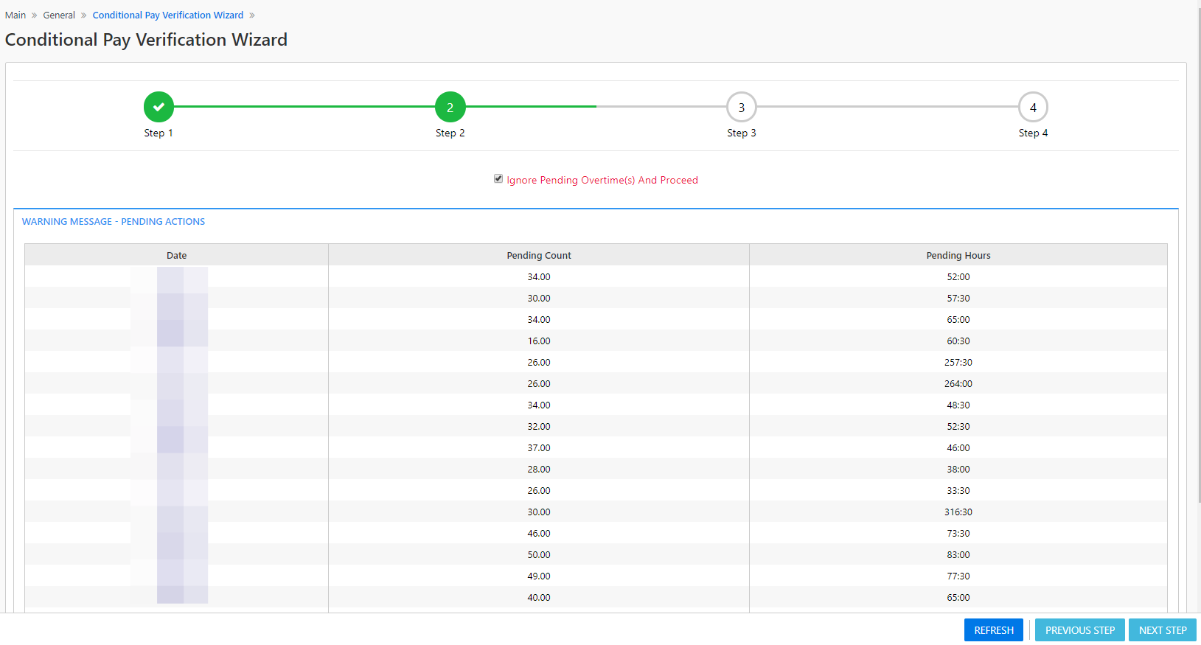Click the chevron after General breadcrumb

[84, 15]
